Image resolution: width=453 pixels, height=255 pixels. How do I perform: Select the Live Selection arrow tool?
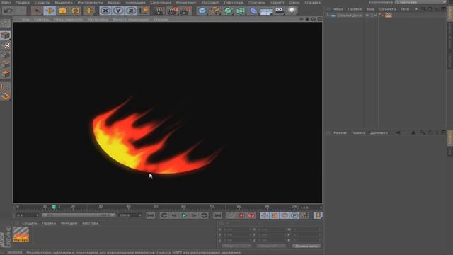pos(37,11)
